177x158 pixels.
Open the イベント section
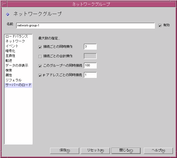click(x=18, y=46)
